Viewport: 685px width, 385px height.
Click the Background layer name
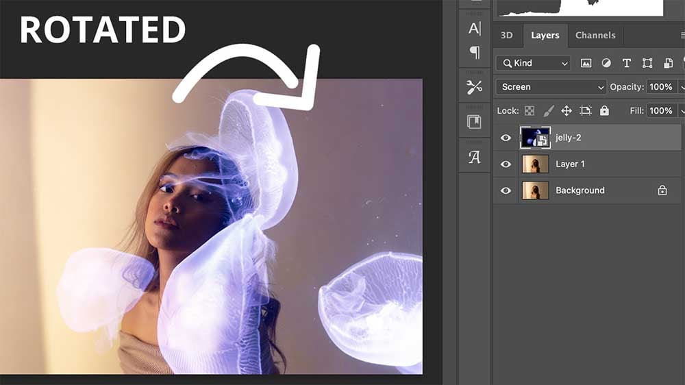pyautogui.click(x=580, y=190)
